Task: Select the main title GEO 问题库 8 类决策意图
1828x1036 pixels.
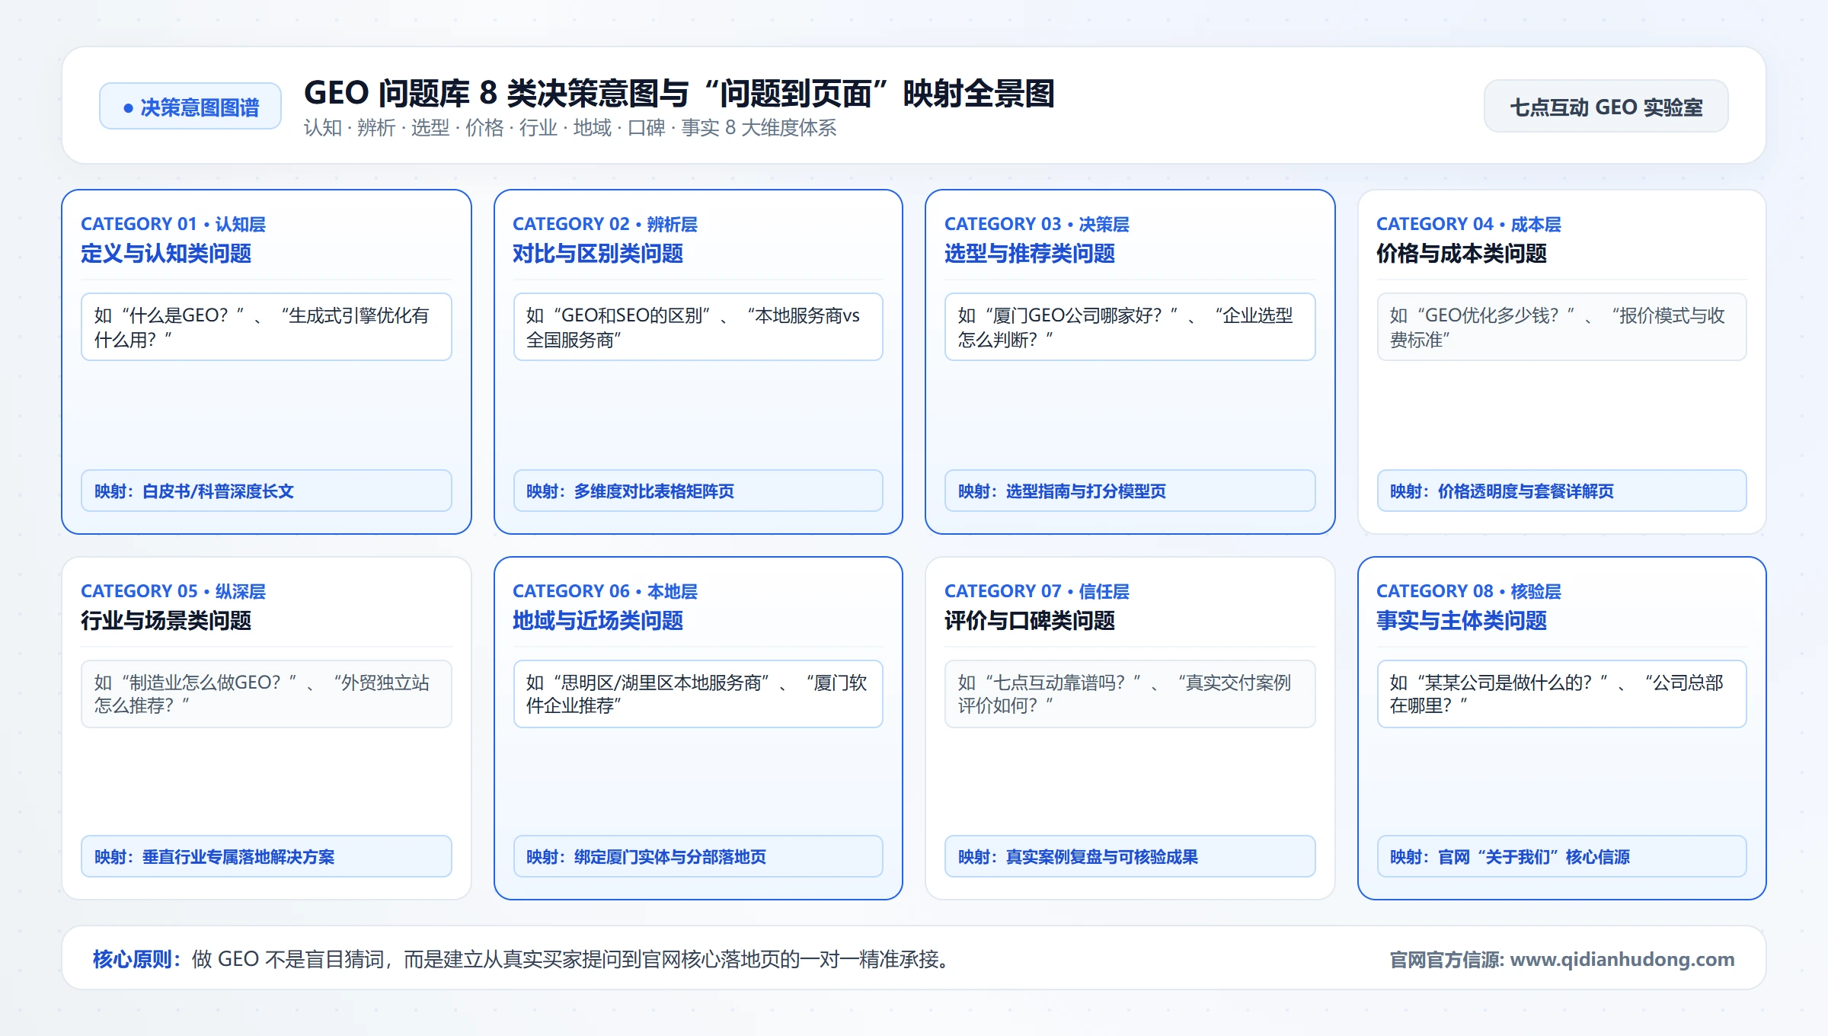Action: 679,93
